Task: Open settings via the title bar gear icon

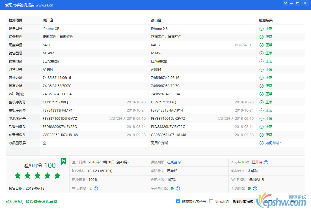Action: 286,3
